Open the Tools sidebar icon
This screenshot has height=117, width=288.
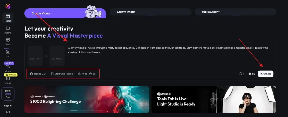tap(8, 40)
